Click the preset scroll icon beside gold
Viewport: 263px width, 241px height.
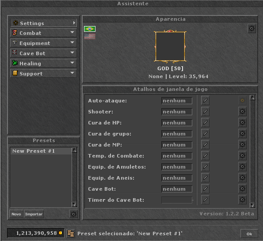(71, 233)
